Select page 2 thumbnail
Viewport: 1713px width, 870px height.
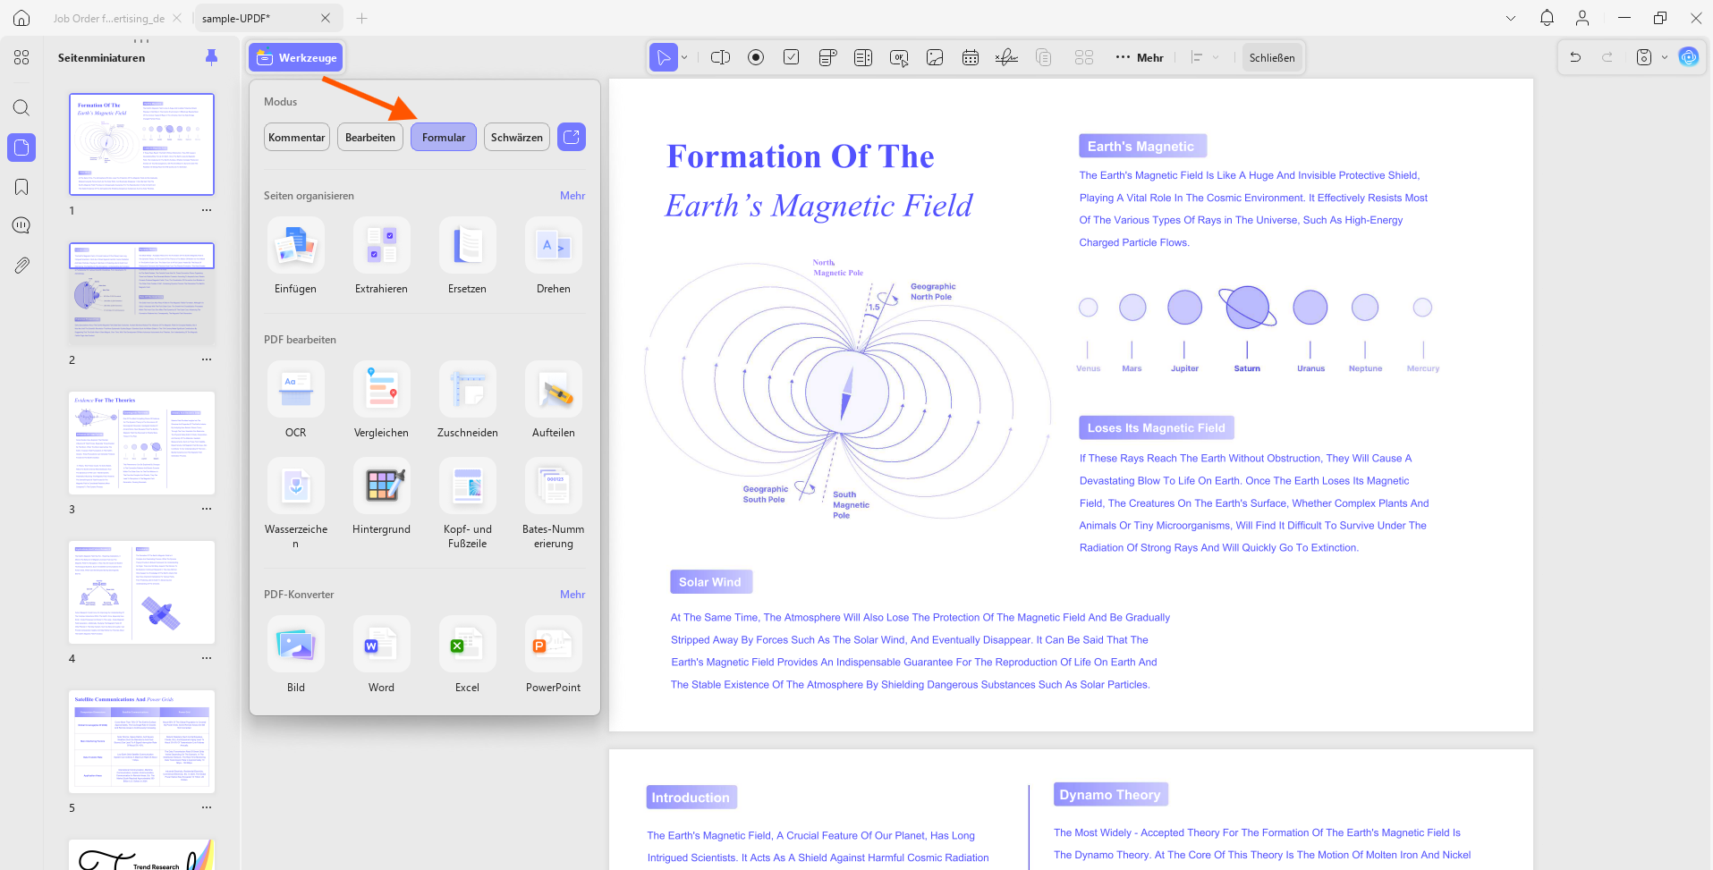(x=142, y=293)
